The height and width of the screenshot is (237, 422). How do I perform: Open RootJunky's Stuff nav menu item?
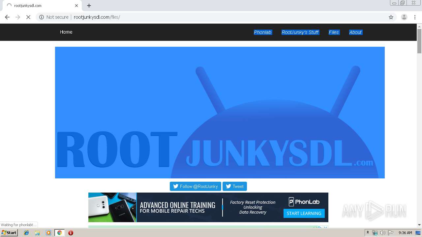click(300, 32)
